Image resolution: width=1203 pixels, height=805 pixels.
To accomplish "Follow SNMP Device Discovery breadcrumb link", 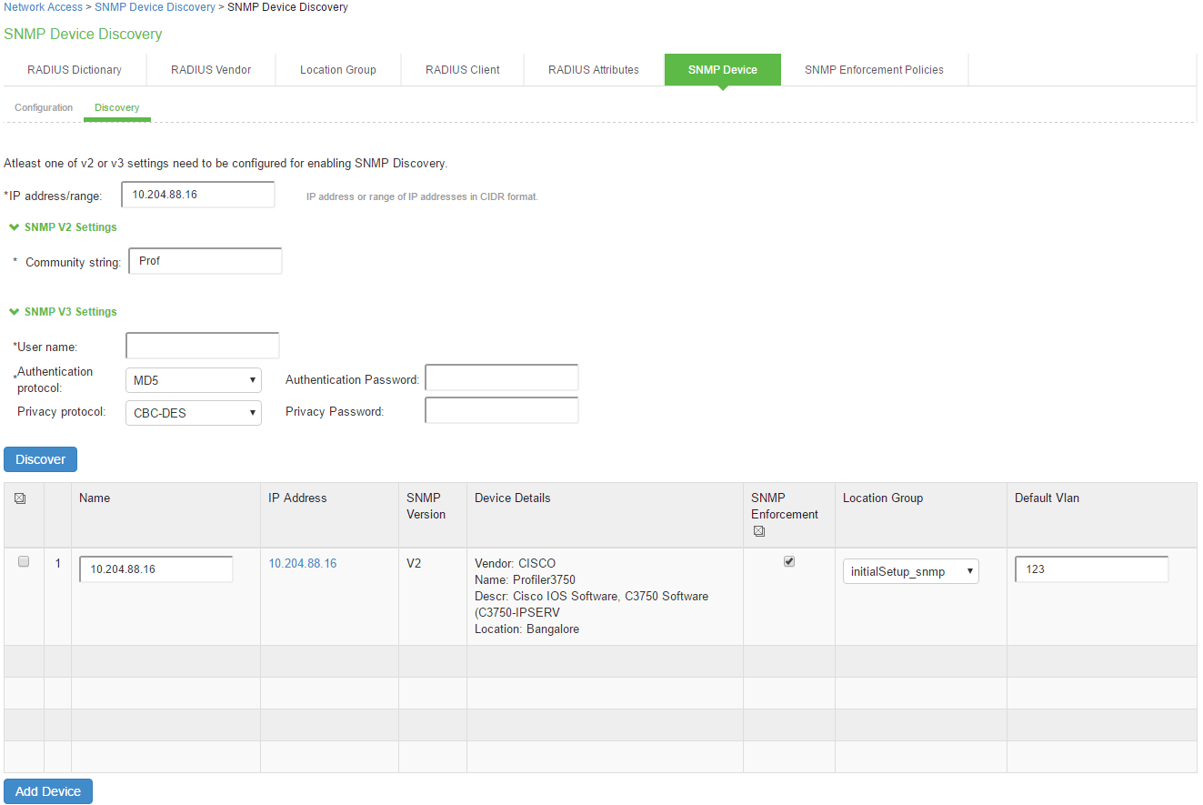I will pyautogui.click(x=155, y=7).
